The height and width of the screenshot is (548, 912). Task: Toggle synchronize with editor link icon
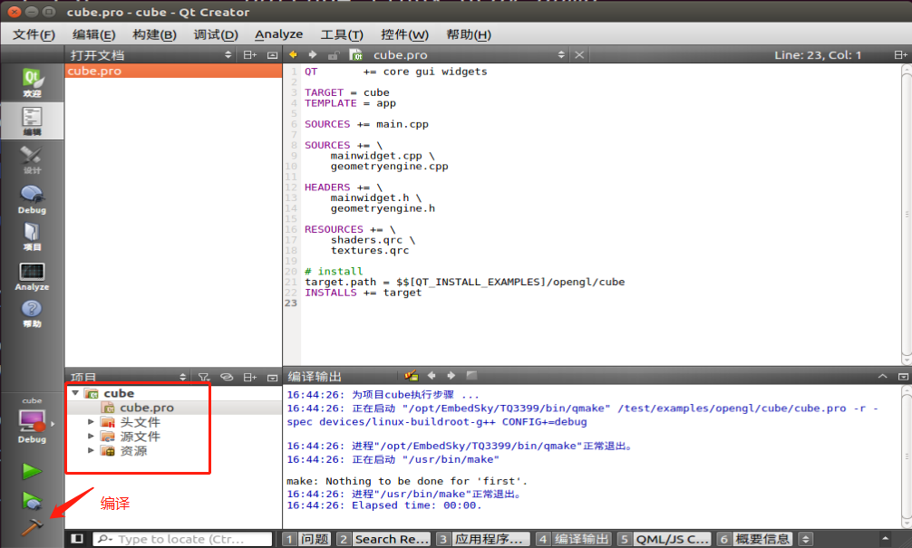227,377
